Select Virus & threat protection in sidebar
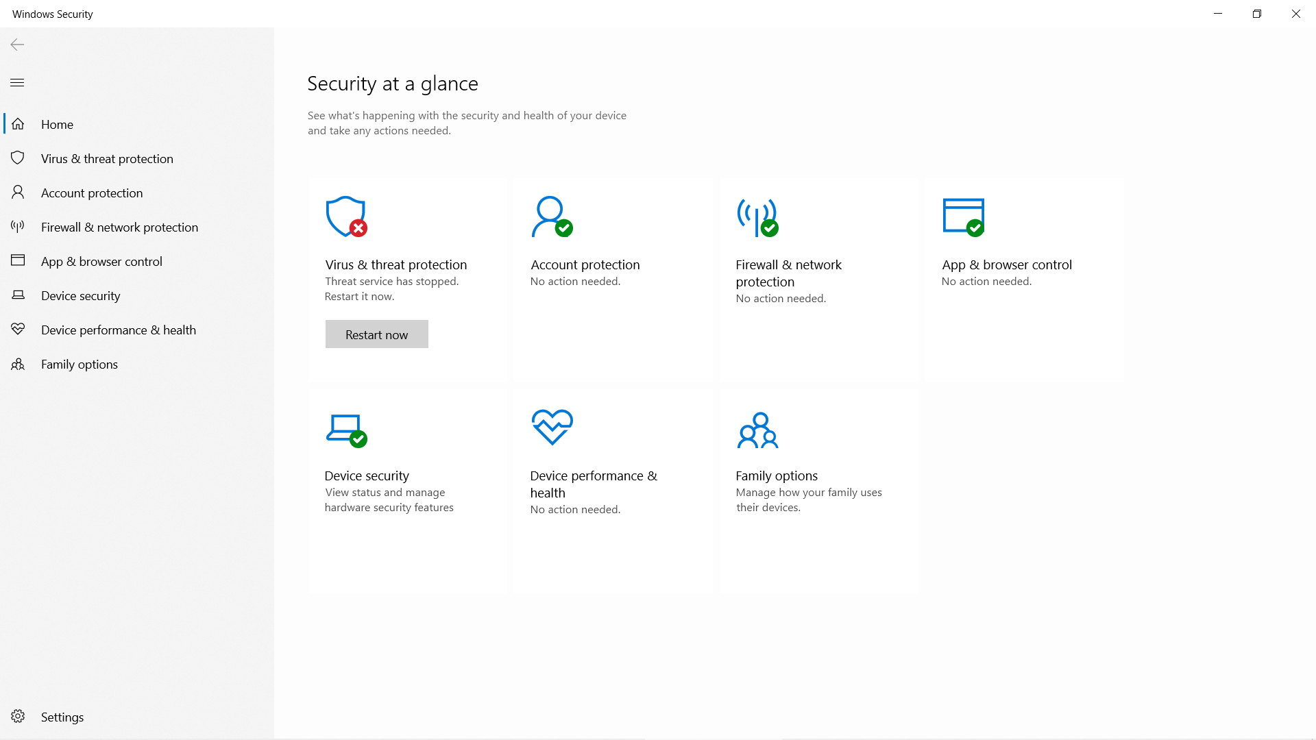1316x740 pixels. click(x=107, y=158)
